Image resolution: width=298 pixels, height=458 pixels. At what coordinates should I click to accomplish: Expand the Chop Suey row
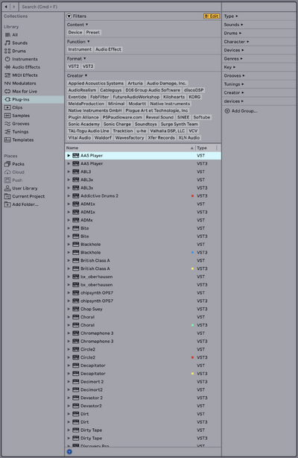point(69,309)
